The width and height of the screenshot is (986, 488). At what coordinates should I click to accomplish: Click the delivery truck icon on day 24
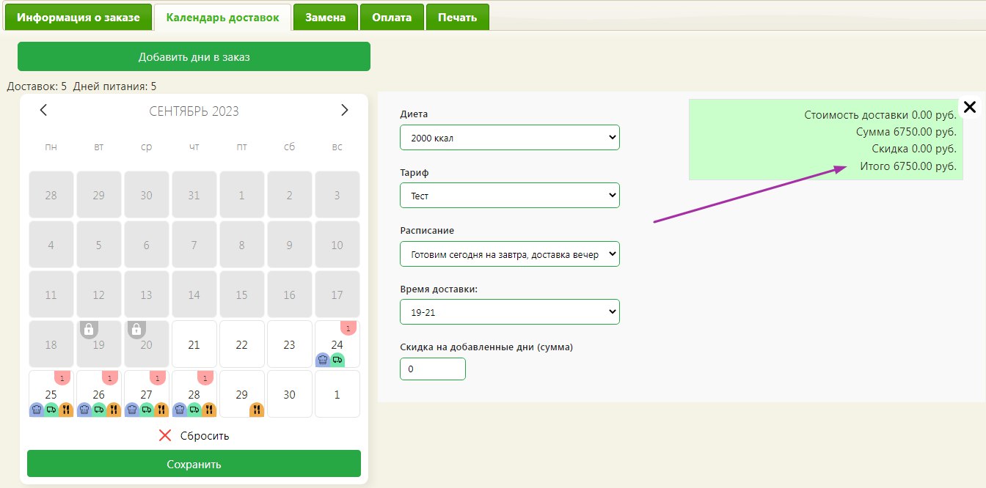[x=337, y=360]
